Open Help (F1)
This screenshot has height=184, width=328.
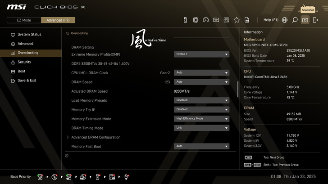click(x=271, y=20)
